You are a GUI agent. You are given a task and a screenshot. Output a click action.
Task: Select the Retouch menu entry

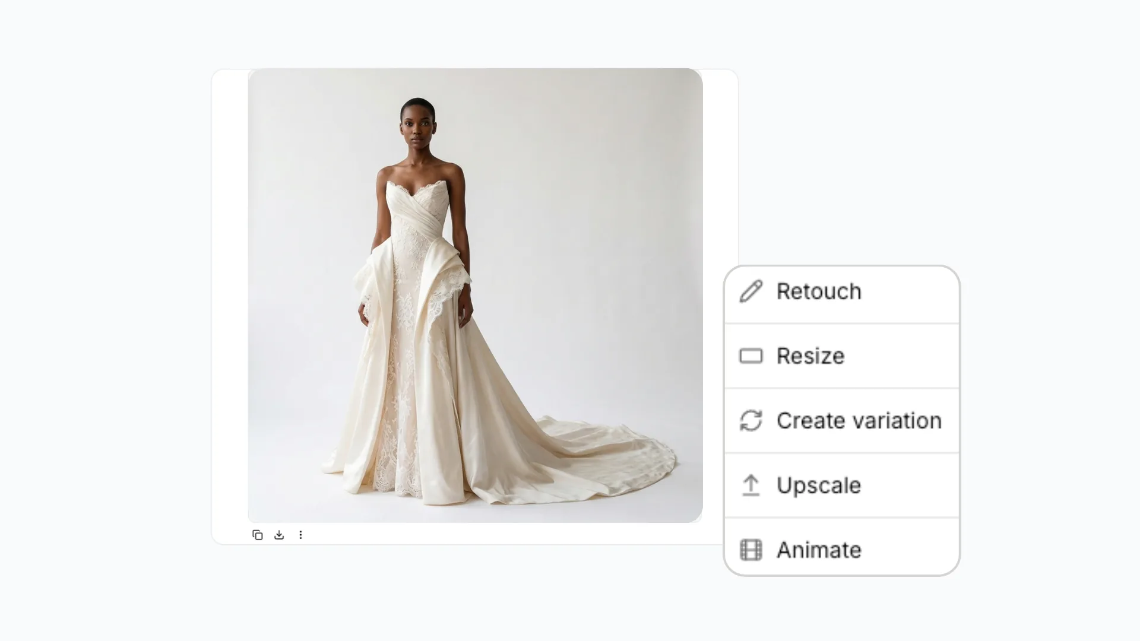pyautogui.click(x=818, y=291)
